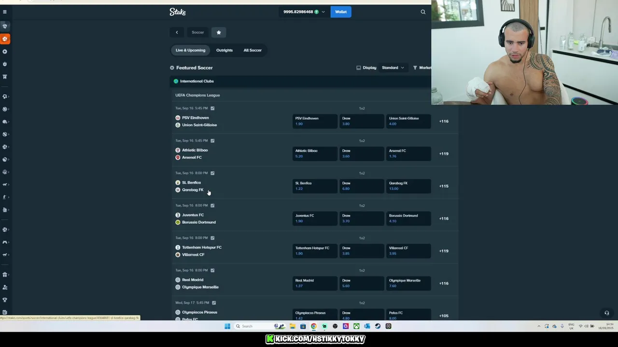Click the search magnifier in the header
This screenshot has width=618, height=347.
coord(423,12)
